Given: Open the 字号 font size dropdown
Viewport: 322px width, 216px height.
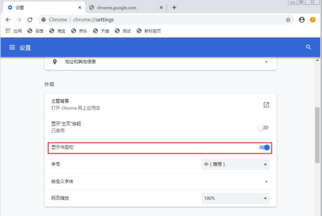Looking at the screenshot, I should click(x=236, y=164).
